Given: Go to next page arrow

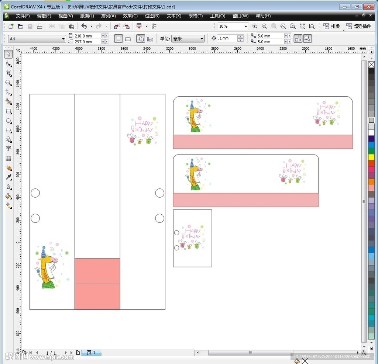Looking at the screenshot, I should 66,353.
